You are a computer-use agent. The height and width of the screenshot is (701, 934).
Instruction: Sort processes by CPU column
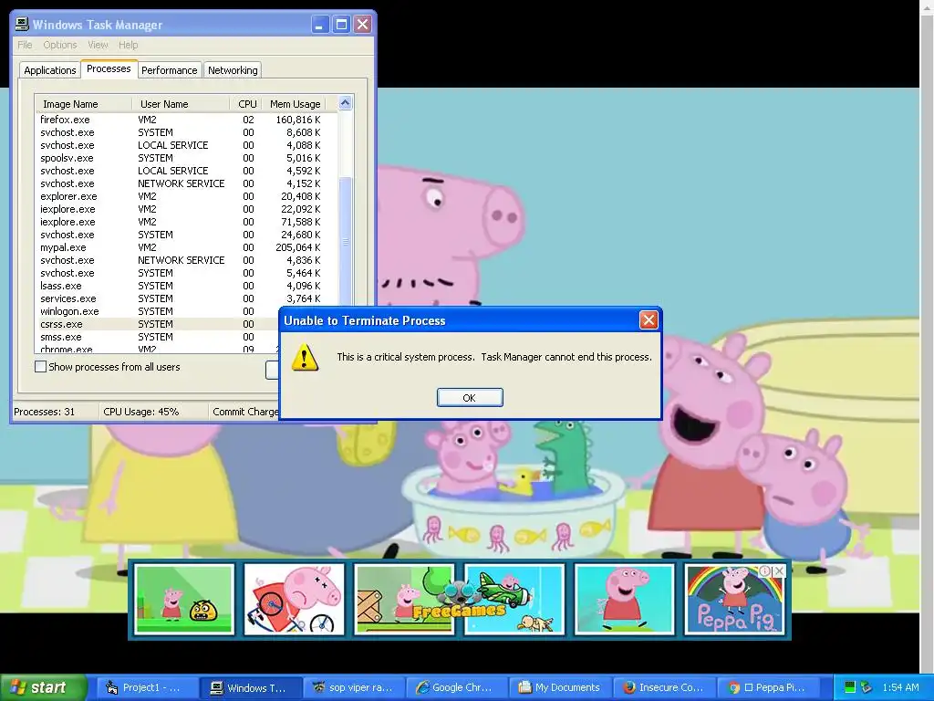pos(247,104)
